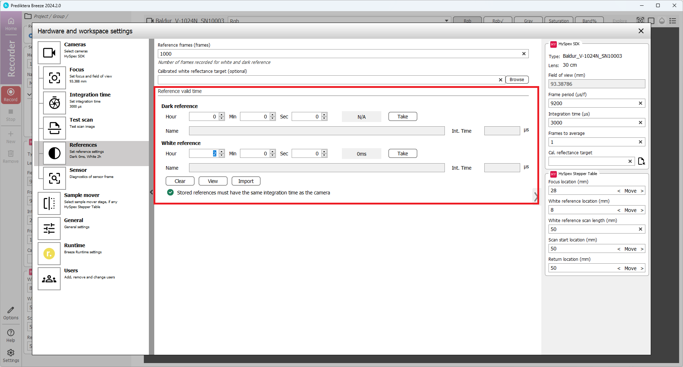Click the Test scan icon
Image resolution: width=683 pixels, height=367 pixels.
point(55,128)
